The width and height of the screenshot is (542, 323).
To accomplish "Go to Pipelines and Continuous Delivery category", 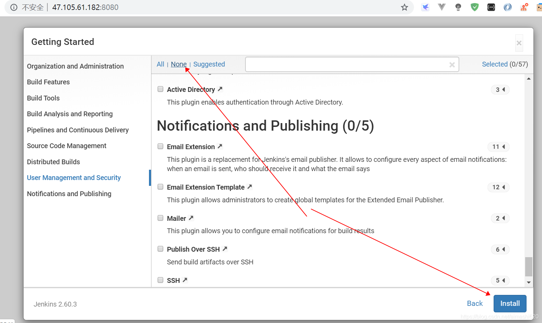I will (78, 130).
